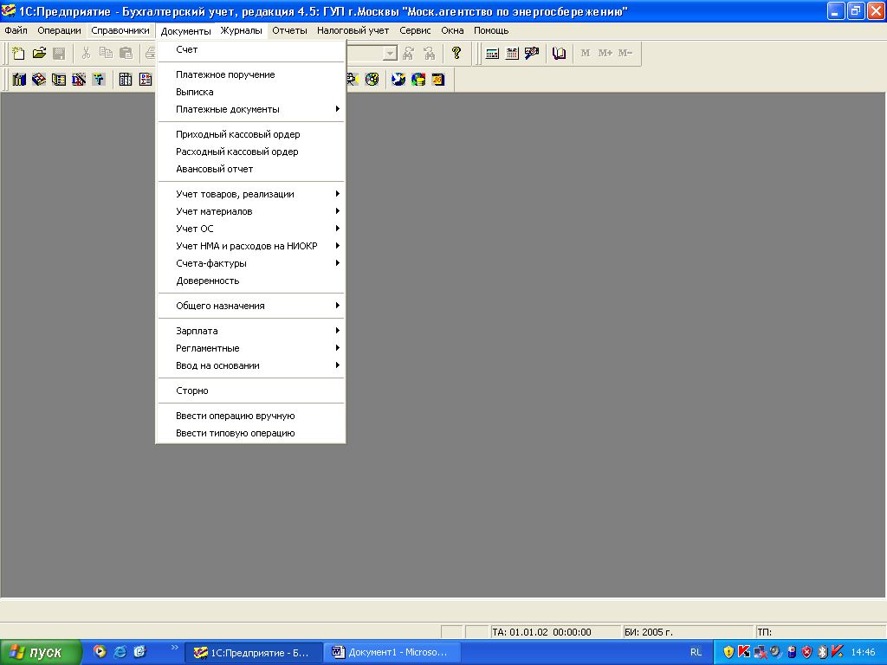The height and width of the screenshot is (665, 887).
Task: Open the Операции menu
Action: click(60, 30)
